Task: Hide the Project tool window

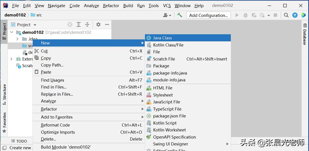Action: click(107, 24)
